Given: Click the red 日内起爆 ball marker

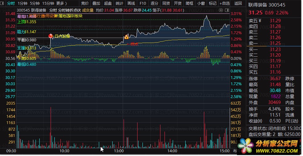Looking at the screenshot, I should click(x=51, y=36).
